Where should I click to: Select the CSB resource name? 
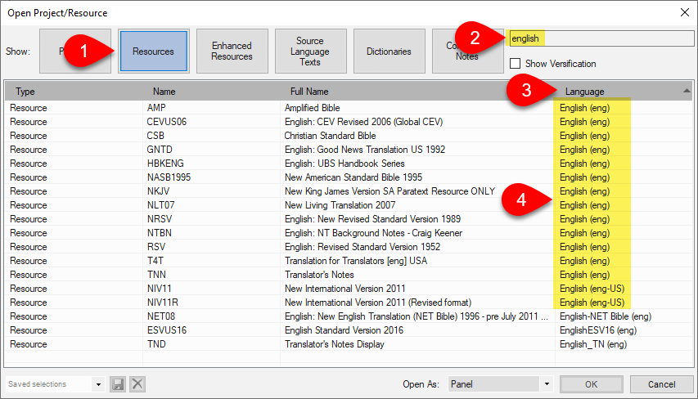click(x=155, y=136)
